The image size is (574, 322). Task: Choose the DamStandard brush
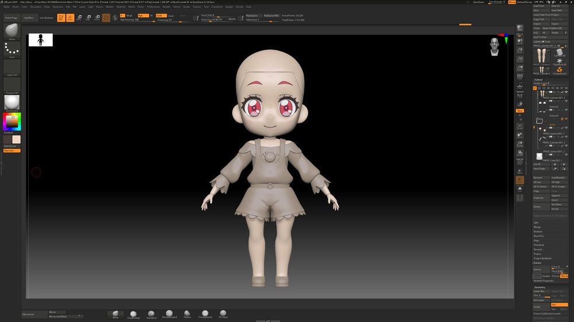point(169,314)
